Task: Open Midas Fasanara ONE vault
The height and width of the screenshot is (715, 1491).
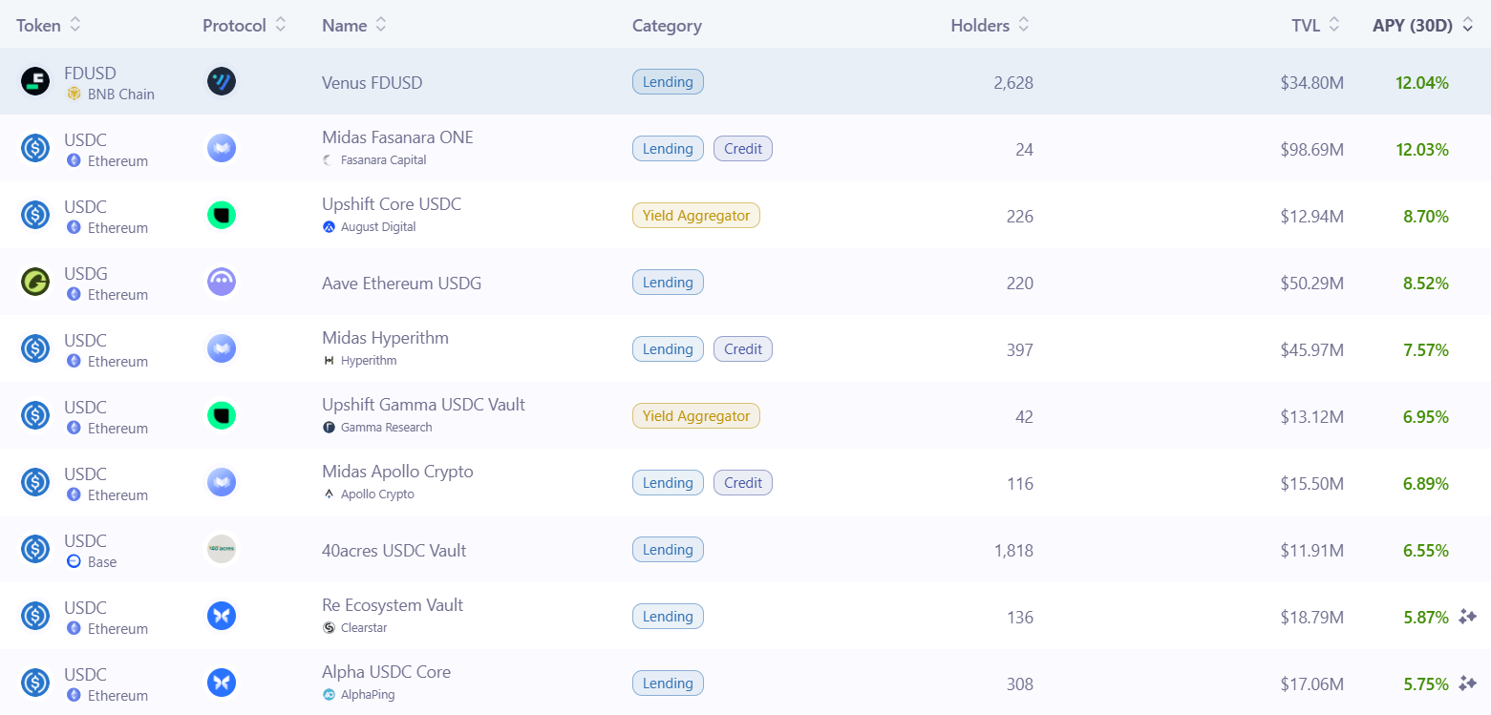Action: (397, 137)
